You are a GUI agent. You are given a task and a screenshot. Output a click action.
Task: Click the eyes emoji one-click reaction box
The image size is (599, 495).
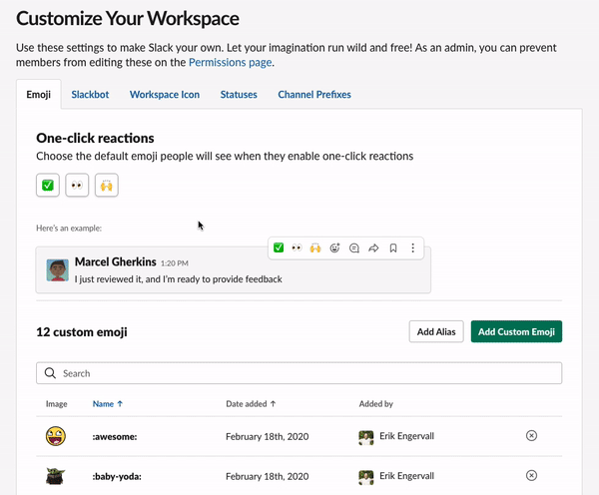tap(77, 186)
